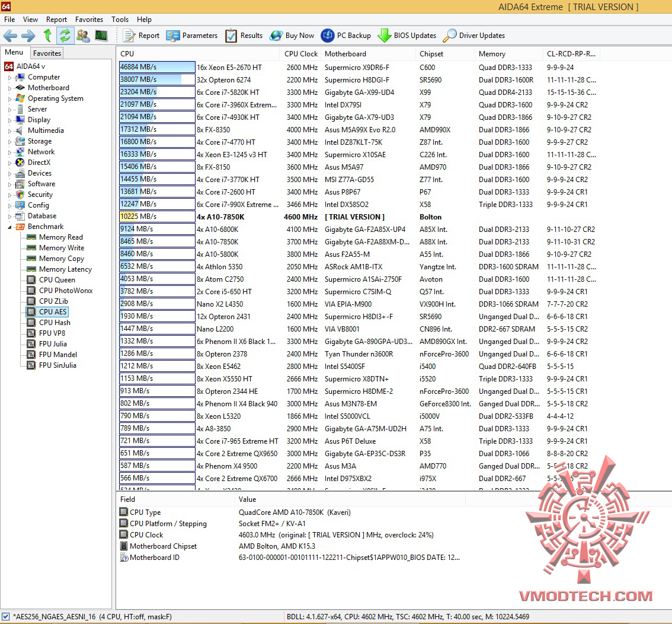Click Buy Now in the toolbar

tap(292, 36)
